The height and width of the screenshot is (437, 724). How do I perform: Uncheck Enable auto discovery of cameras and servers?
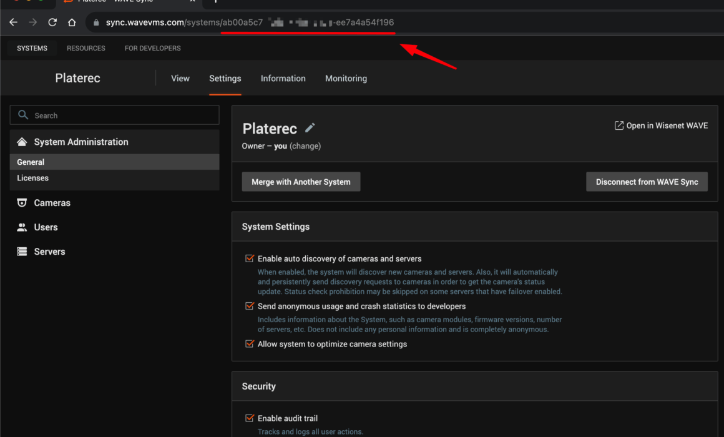[250, 258]
